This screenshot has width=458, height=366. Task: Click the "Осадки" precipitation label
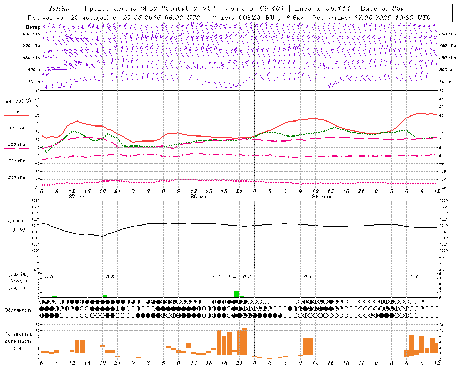[18, 281]
